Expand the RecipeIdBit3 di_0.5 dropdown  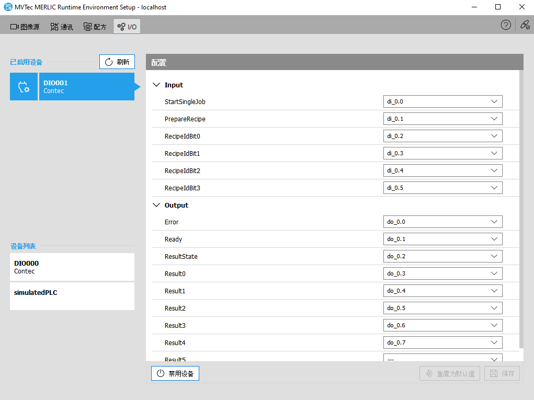tap(442, 188)
